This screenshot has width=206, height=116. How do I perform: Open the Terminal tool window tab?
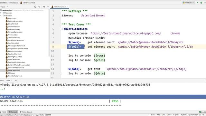[x=13, y=112]
